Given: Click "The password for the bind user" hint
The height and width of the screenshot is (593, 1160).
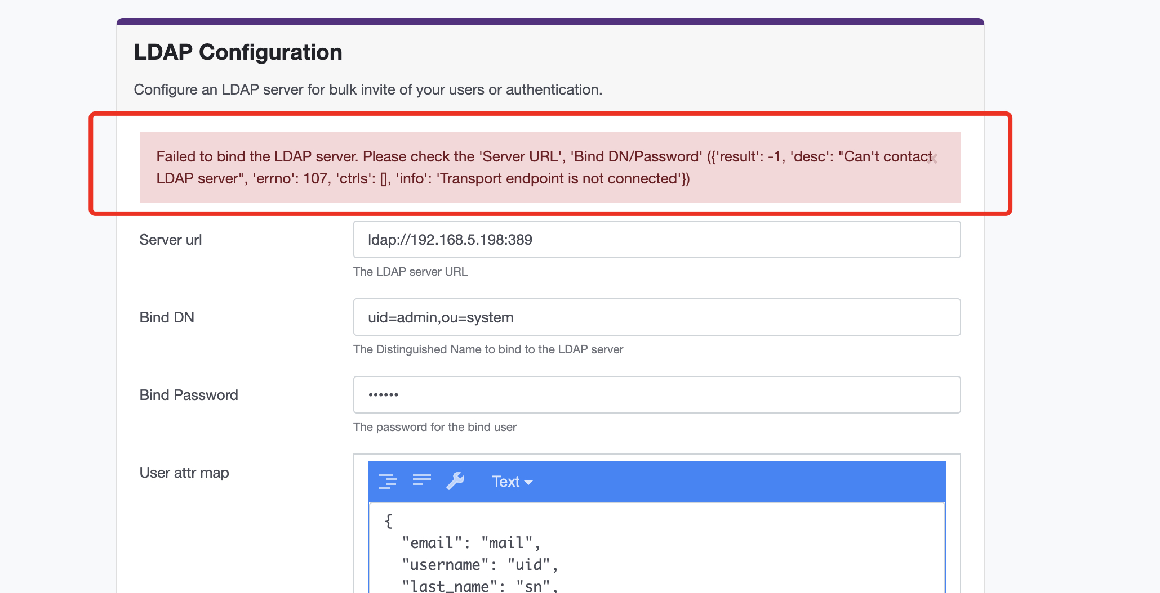Looking at the screenshot, I should [x=434, y=427].
